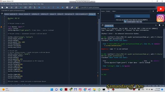The width and height of the screenshot is (165, 92).
Task: Click the IPython console vertical scrollbar
Action: [164, 43]
